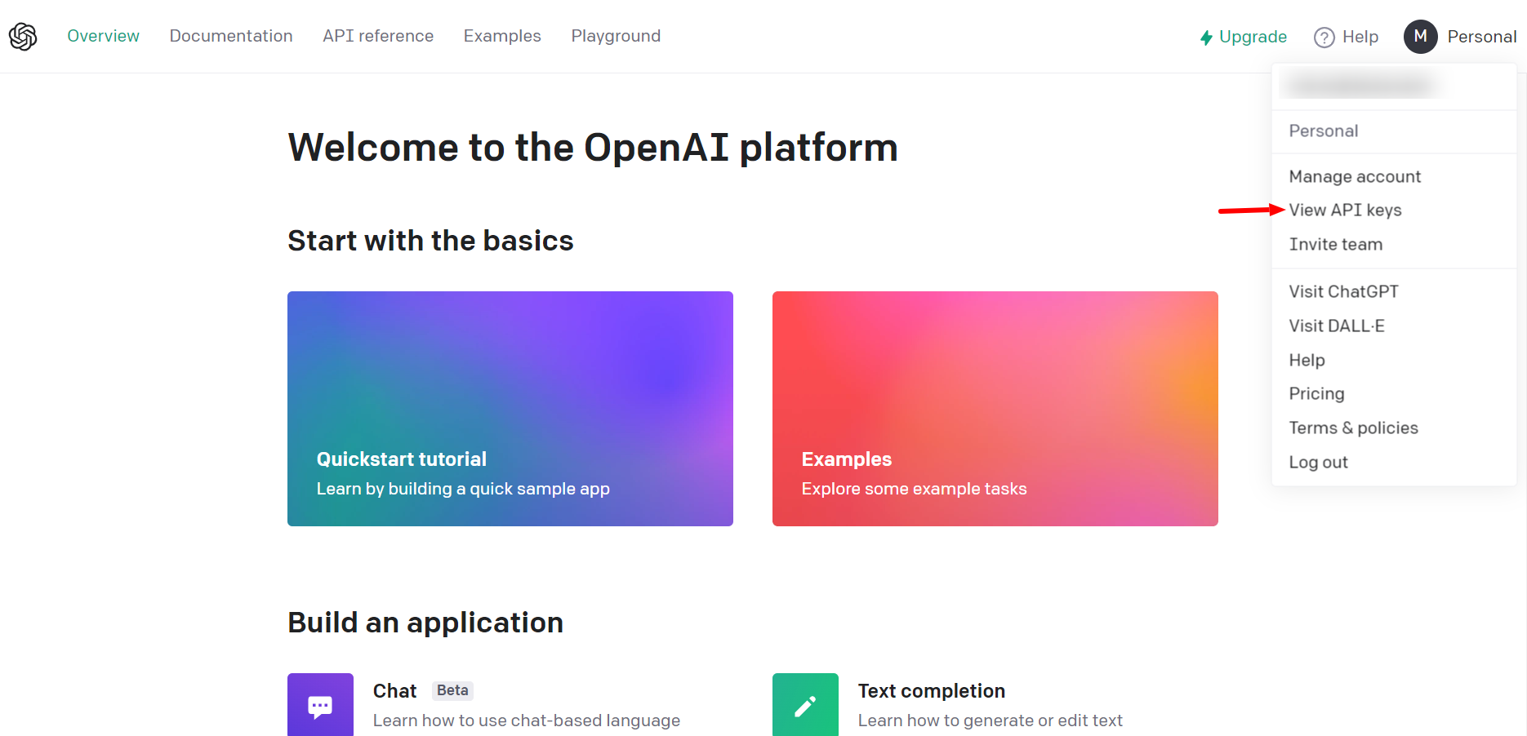The width and height of the screenshot is (1527, 736).
Task: Open the Chat speech bubble icon
Action: (320, 706)
